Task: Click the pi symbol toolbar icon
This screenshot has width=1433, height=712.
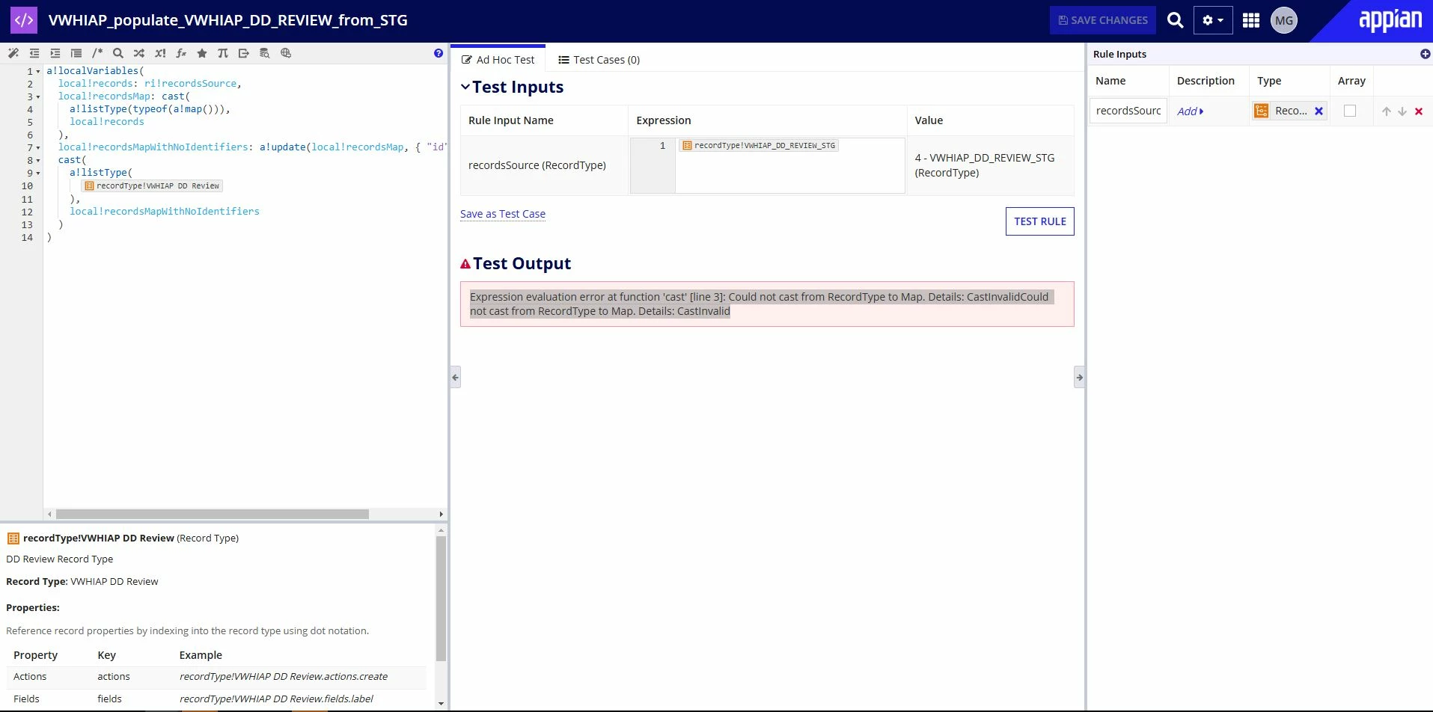Action: (223, 53)
